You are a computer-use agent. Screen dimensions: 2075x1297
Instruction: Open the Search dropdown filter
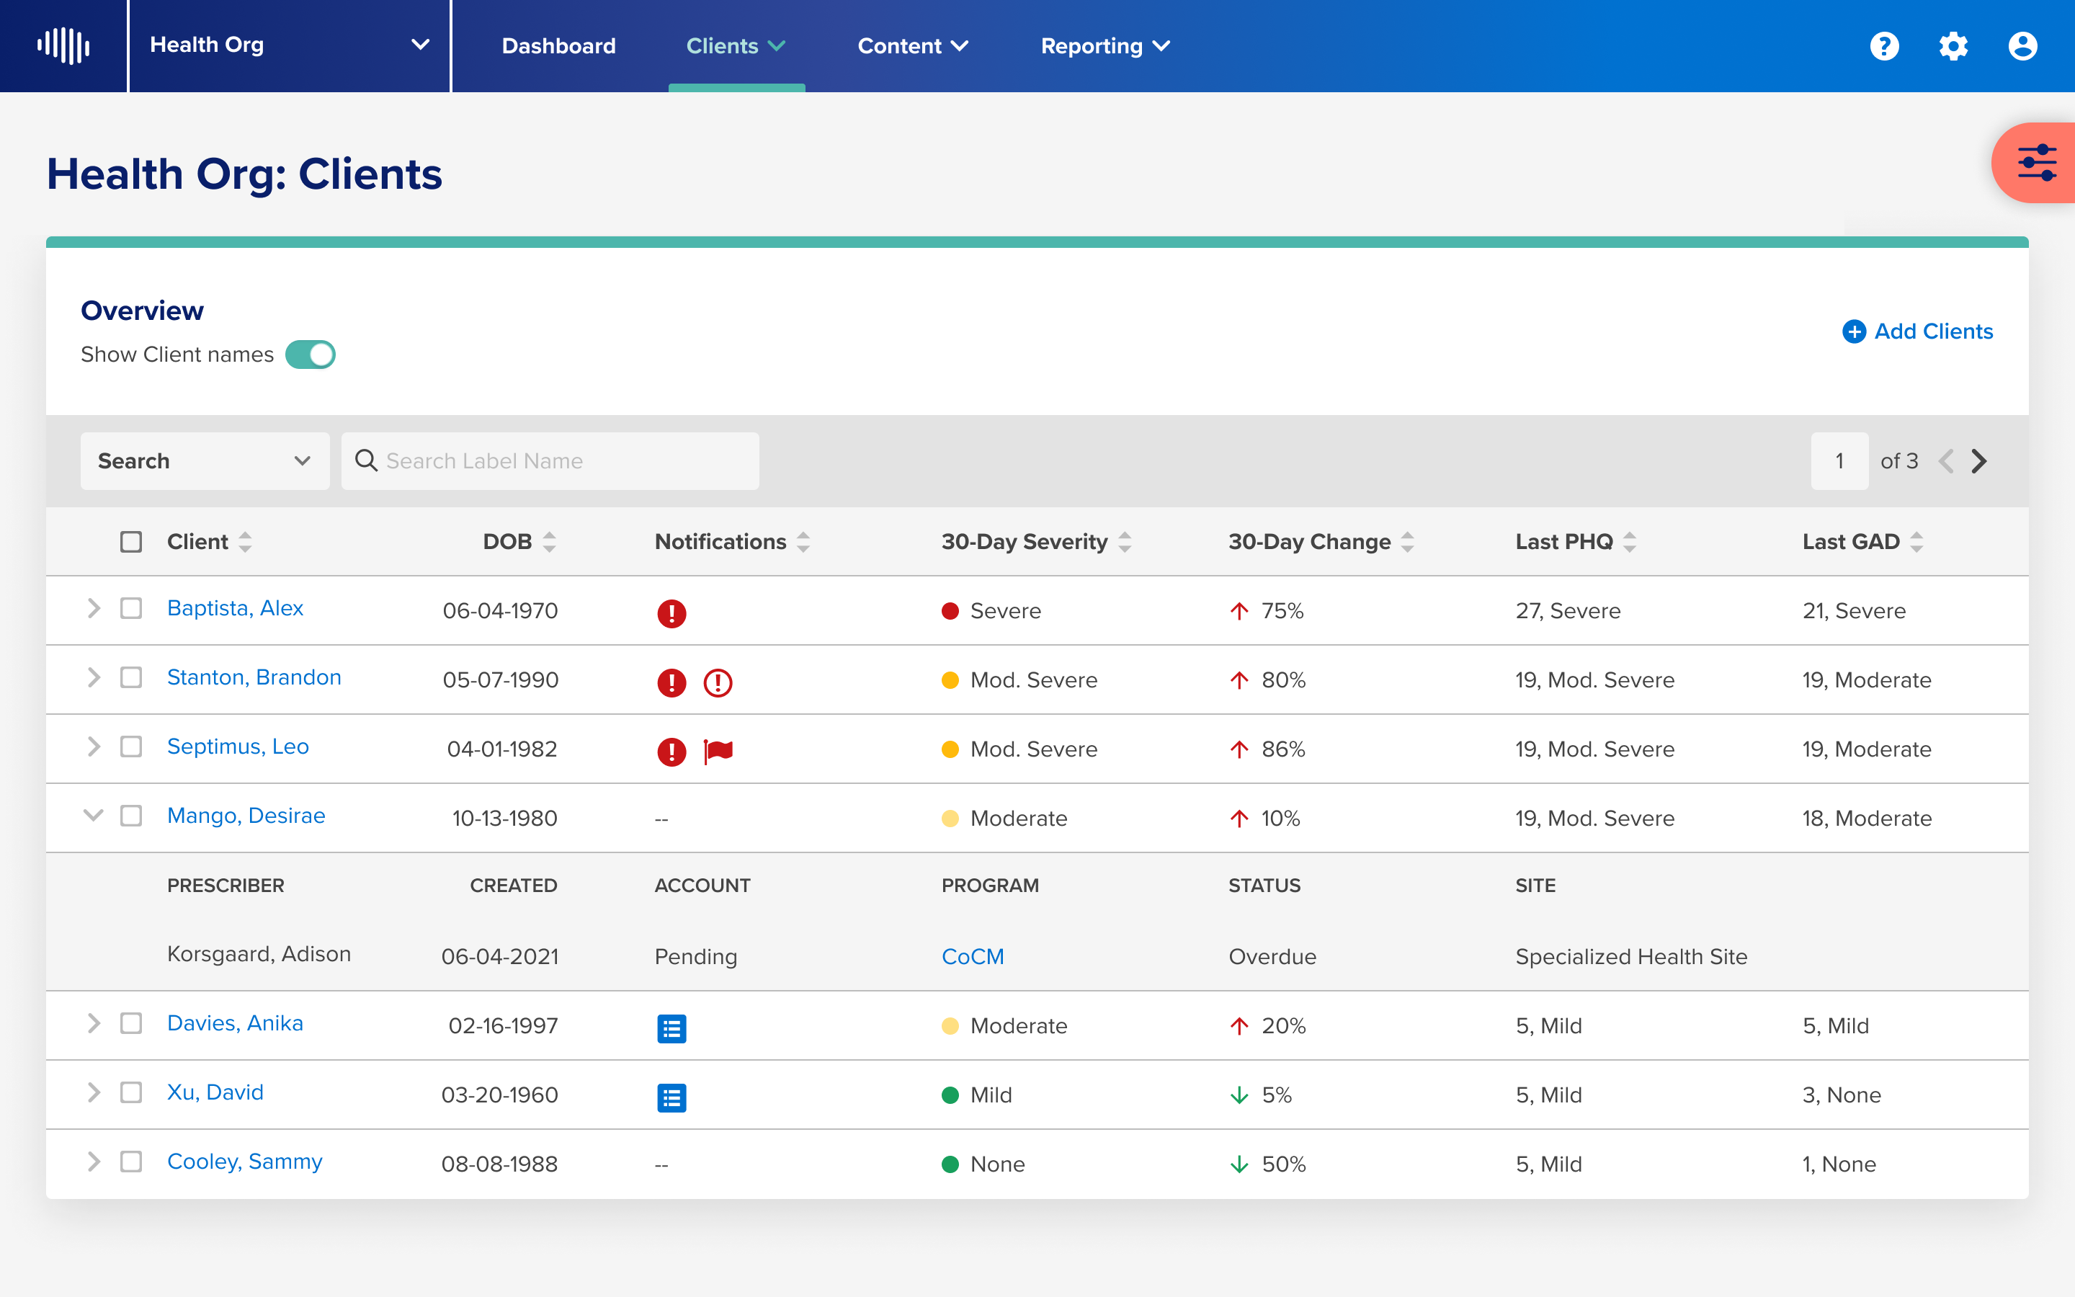coord(203,460)
